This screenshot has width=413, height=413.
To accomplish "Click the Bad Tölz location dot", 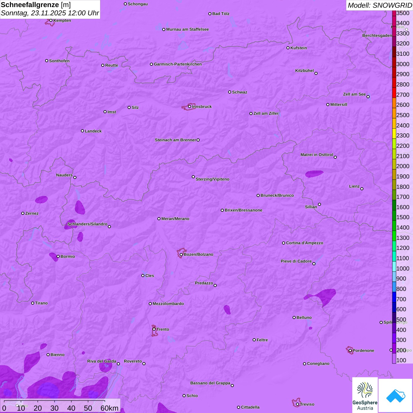I will [x=210, y=14].
